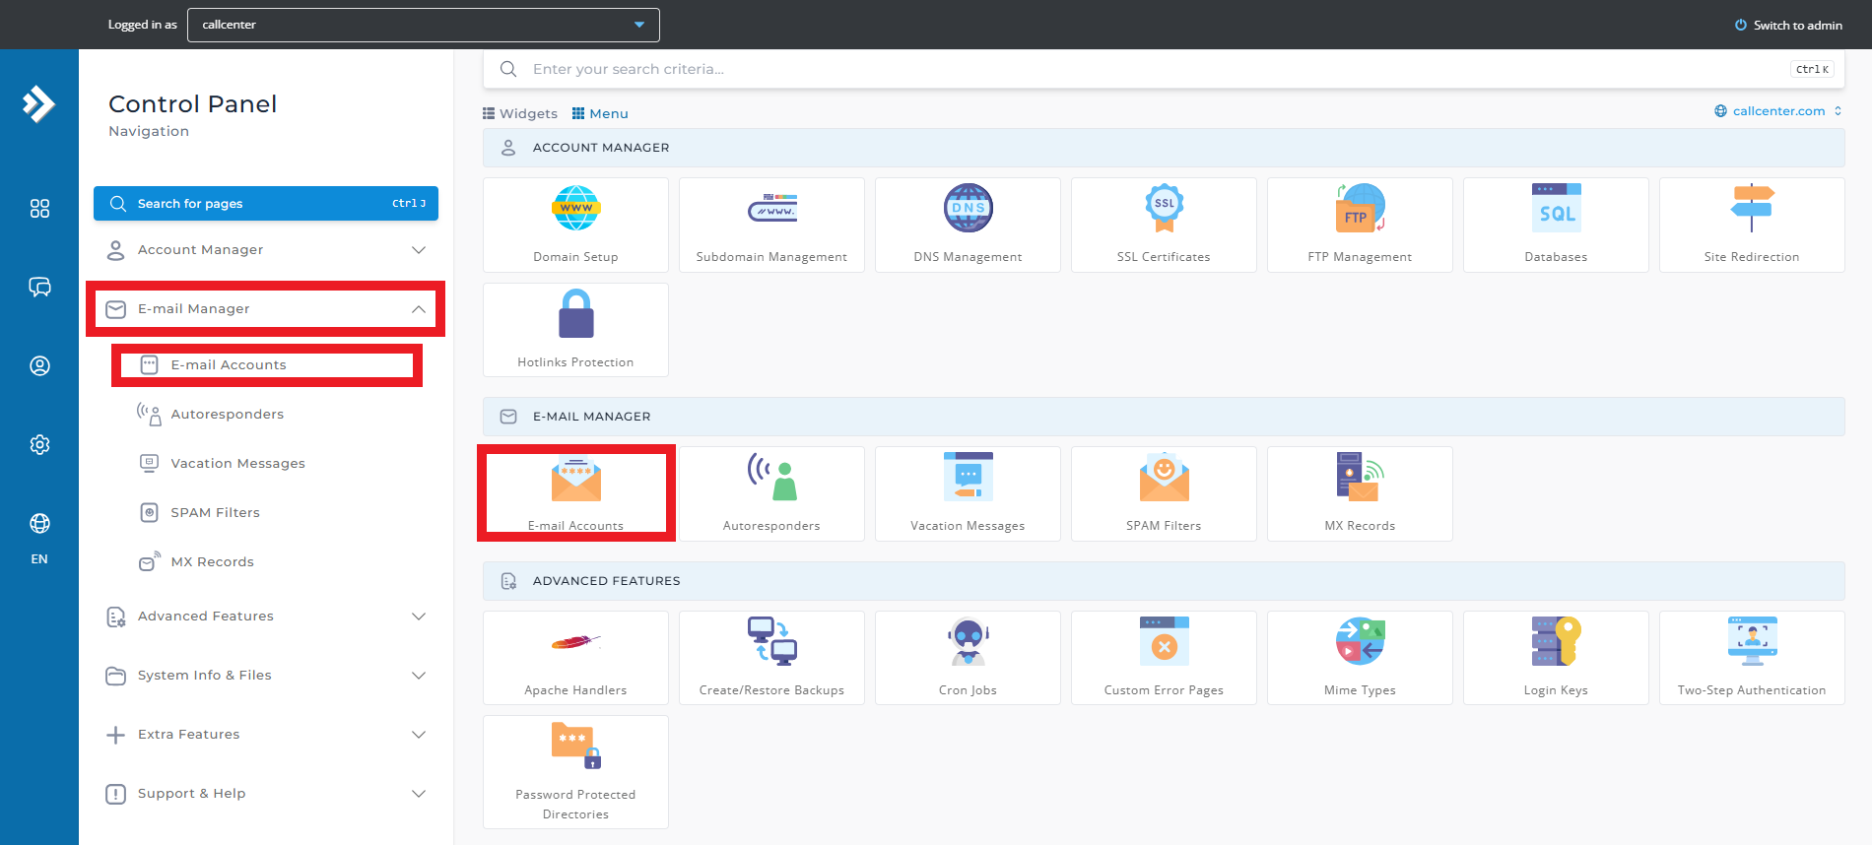The width and height of the screenshot is (1872, 845).
Task: Expand Advanced Features in navigation
Action: click(266, 617)
